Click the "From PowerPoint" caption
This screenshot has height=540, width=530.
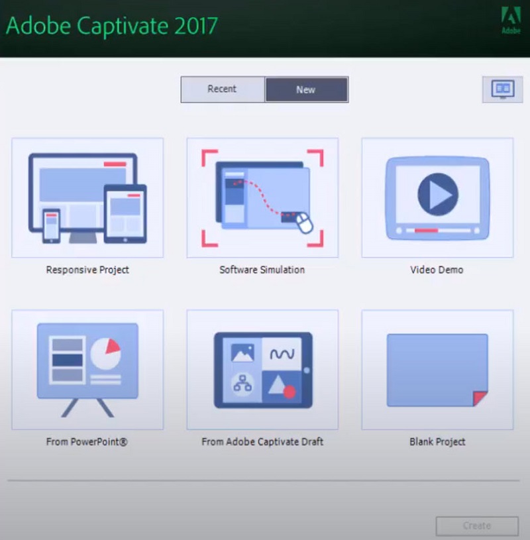coord(87,442)
